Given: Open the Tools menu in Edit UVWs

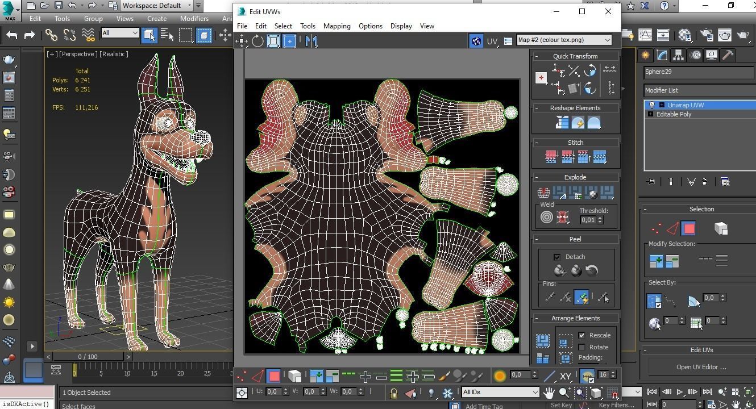Looking at the screenshot, I should pyautogui.click(x=308, y=26).
